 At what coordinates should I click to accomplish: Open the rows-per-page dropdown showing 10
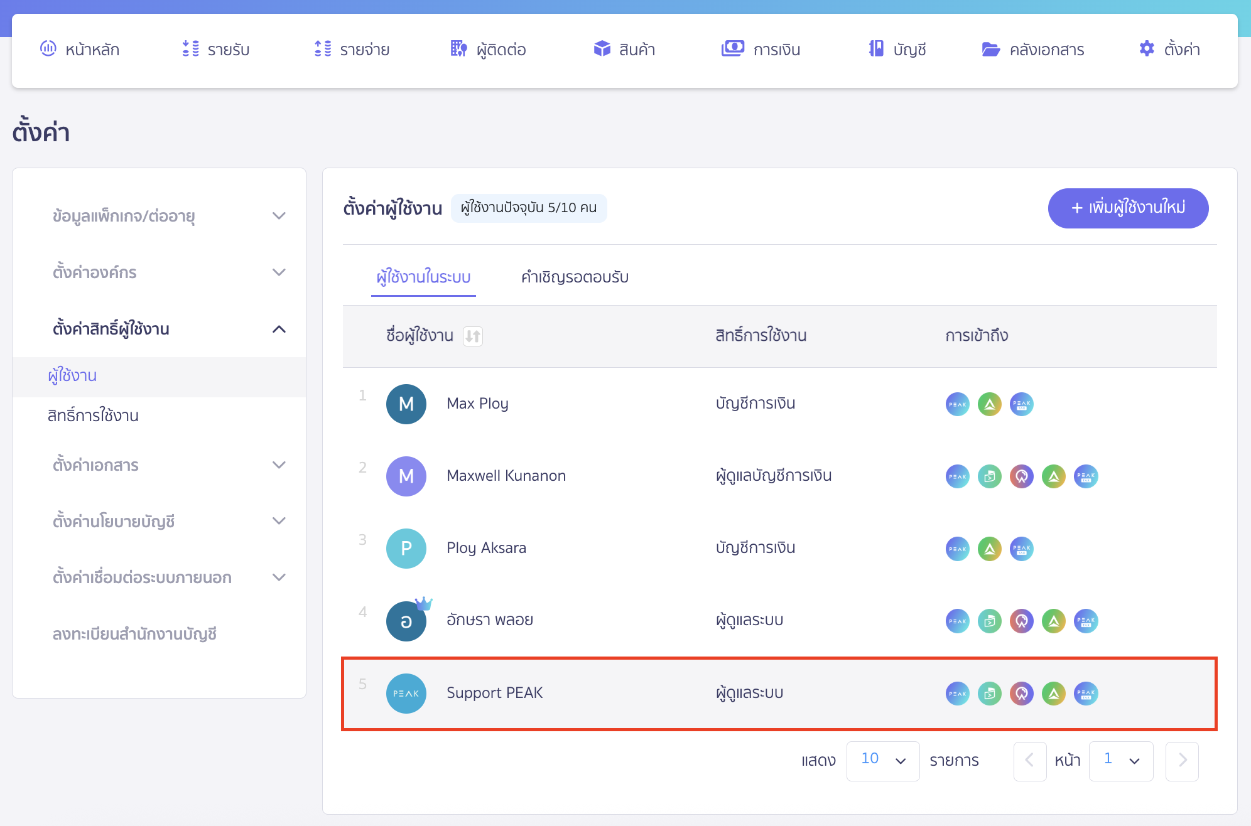click(x=882, y=761)
